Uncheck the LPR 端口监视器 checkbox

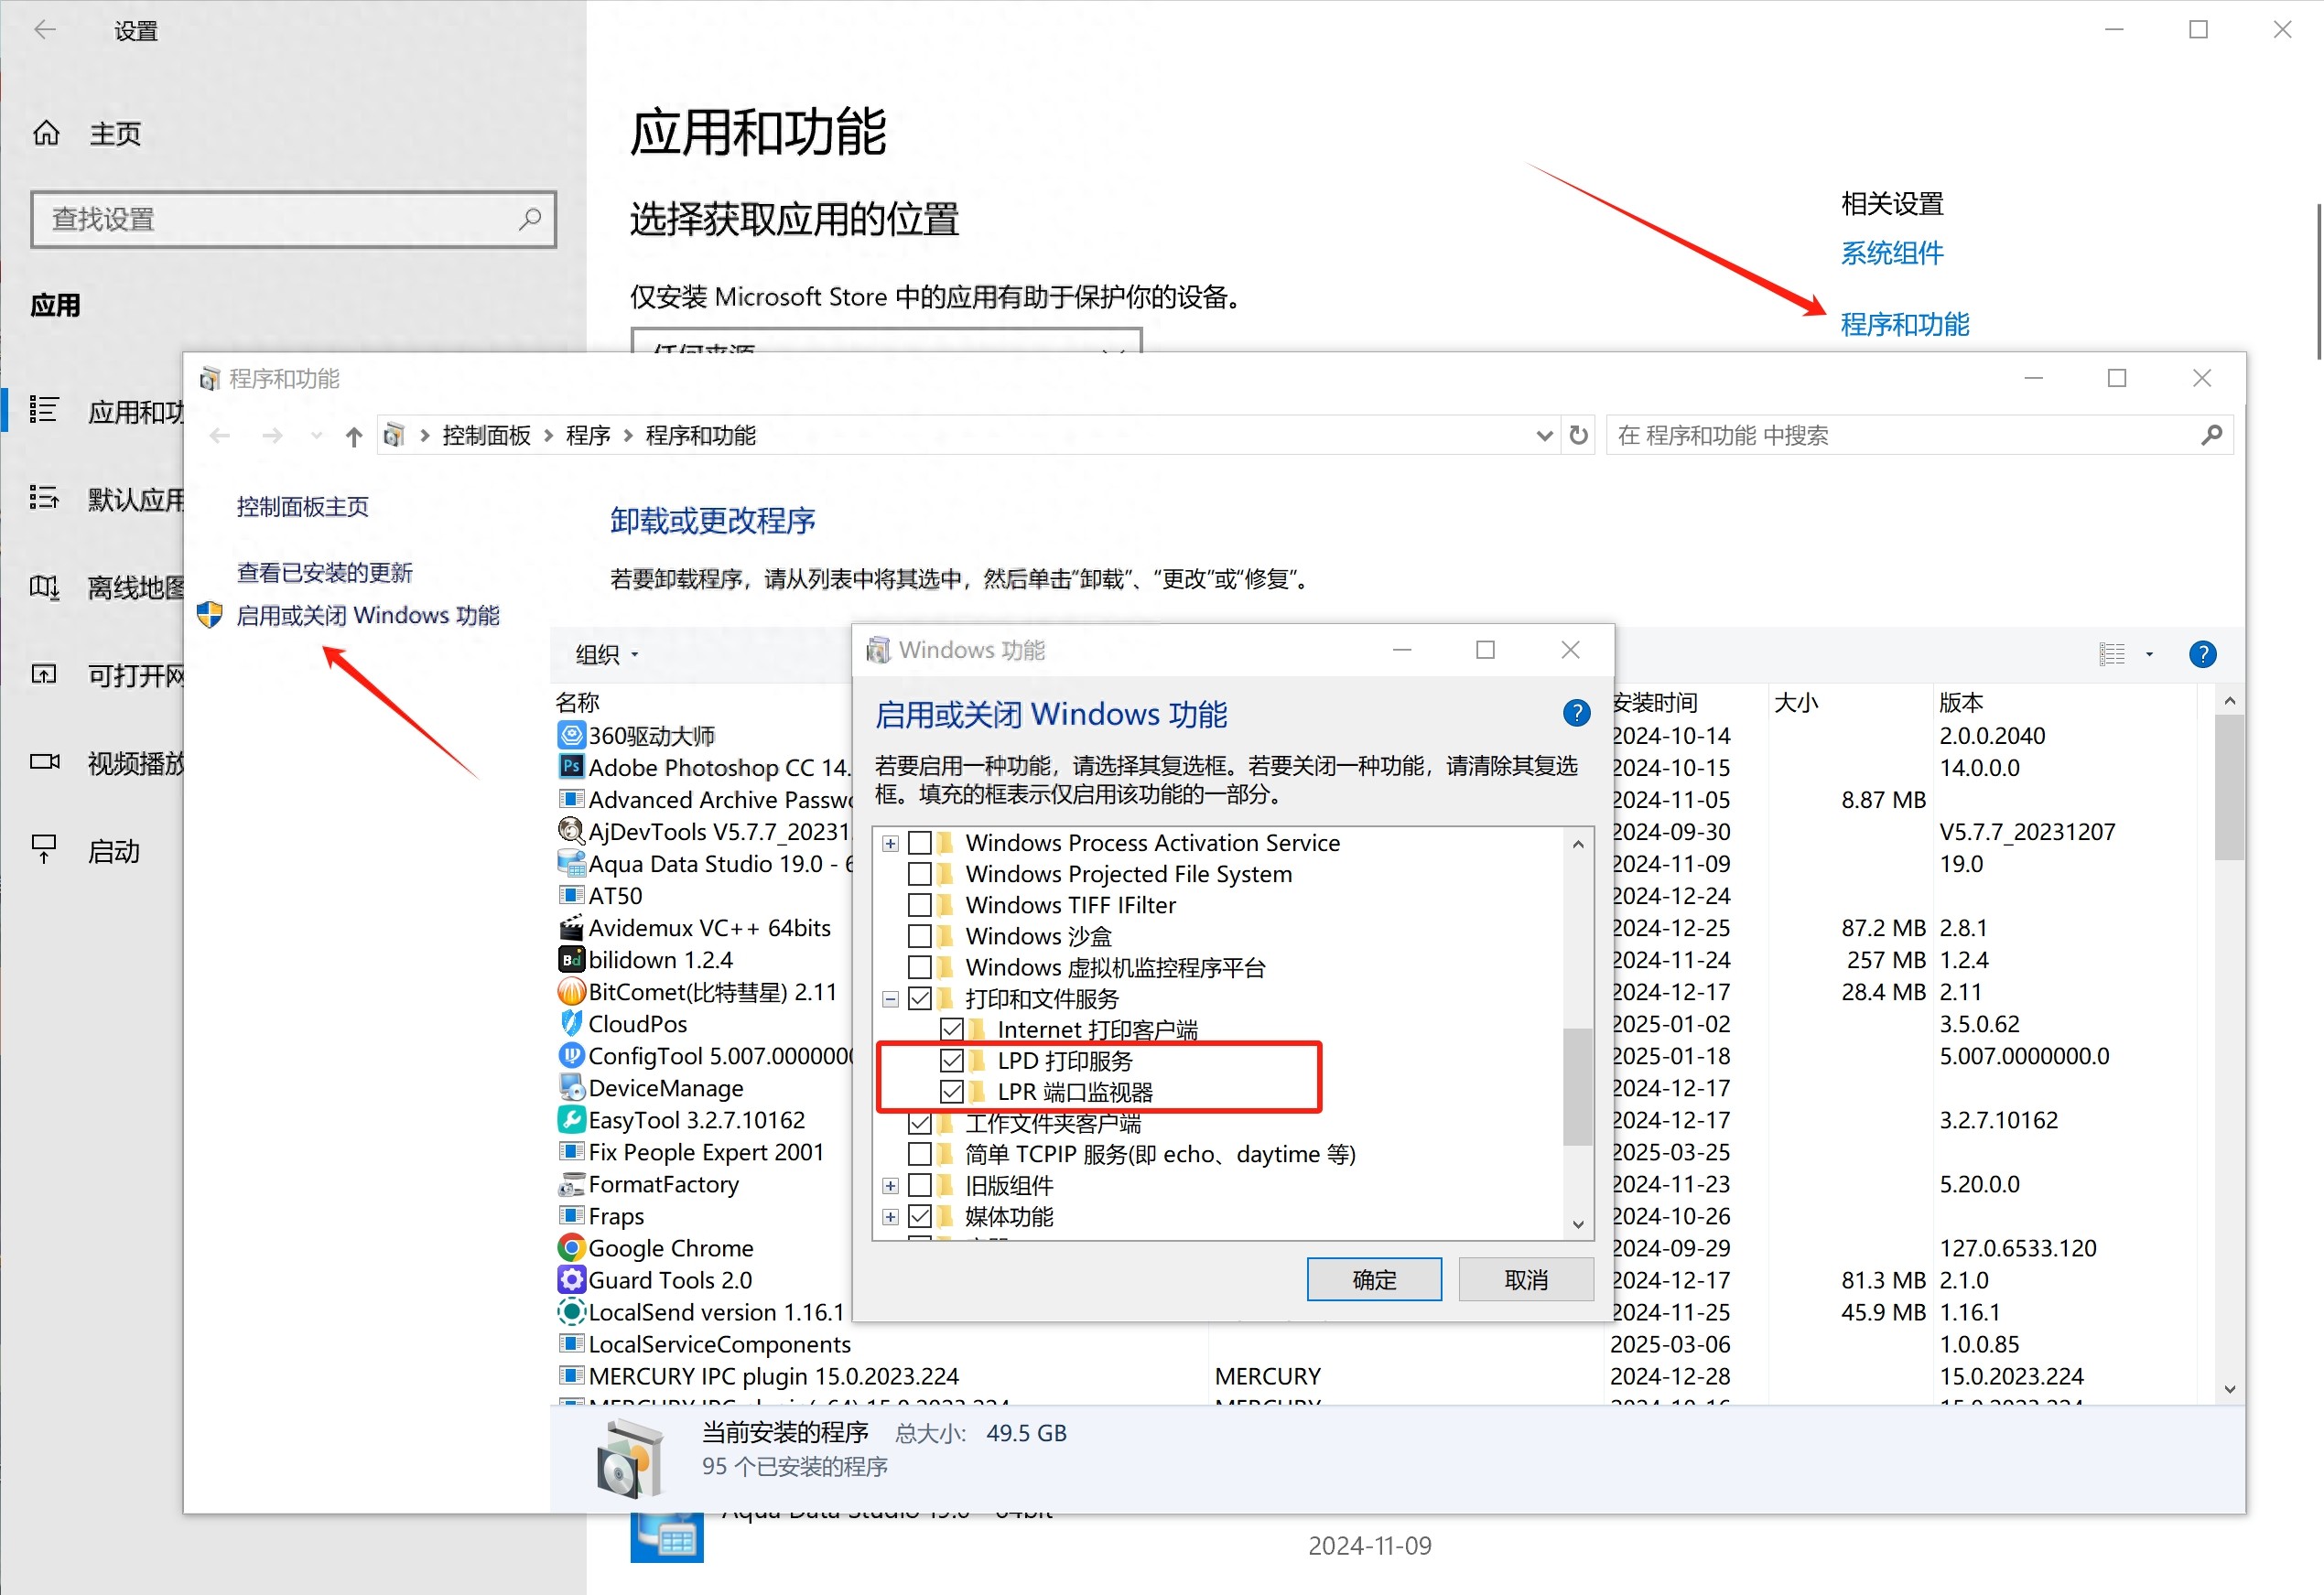point(951,1091)
